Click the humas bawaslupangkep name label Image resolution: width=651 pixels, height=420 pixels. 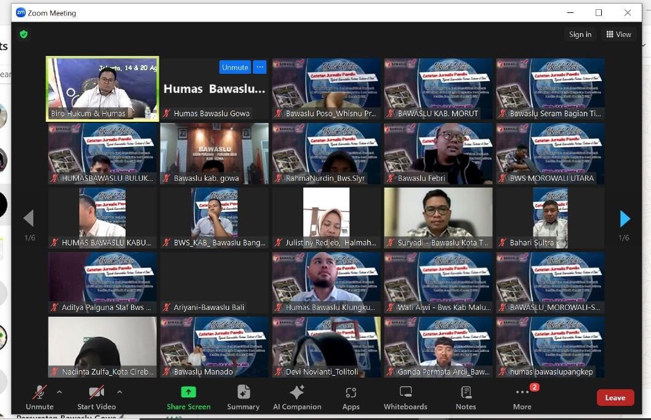coord(551,372)
